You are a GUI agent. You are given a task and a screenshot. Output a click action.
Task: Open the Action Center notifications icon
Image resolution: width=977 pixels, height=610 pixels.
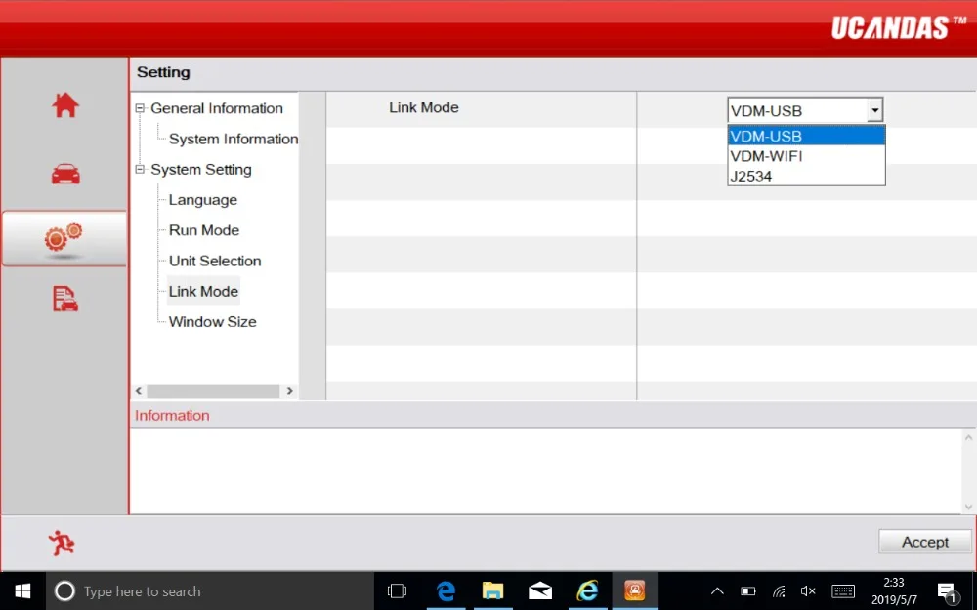(947, 591)
